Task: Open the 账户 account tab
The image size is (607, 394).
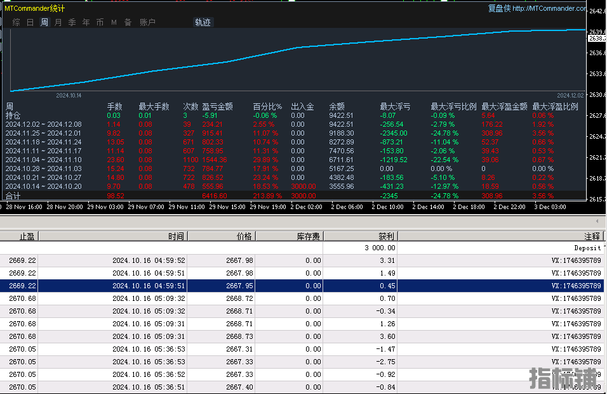Action: [147, 22]
